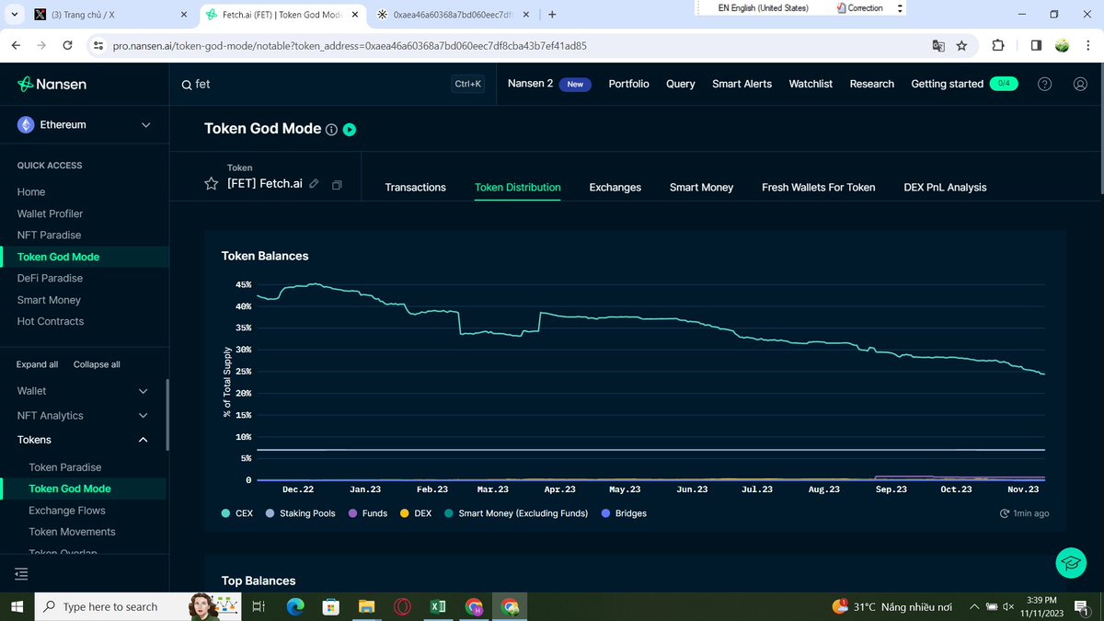Close the Fetch.ai Token God Mode tab
1104x621 pixels.
point(356,15)
